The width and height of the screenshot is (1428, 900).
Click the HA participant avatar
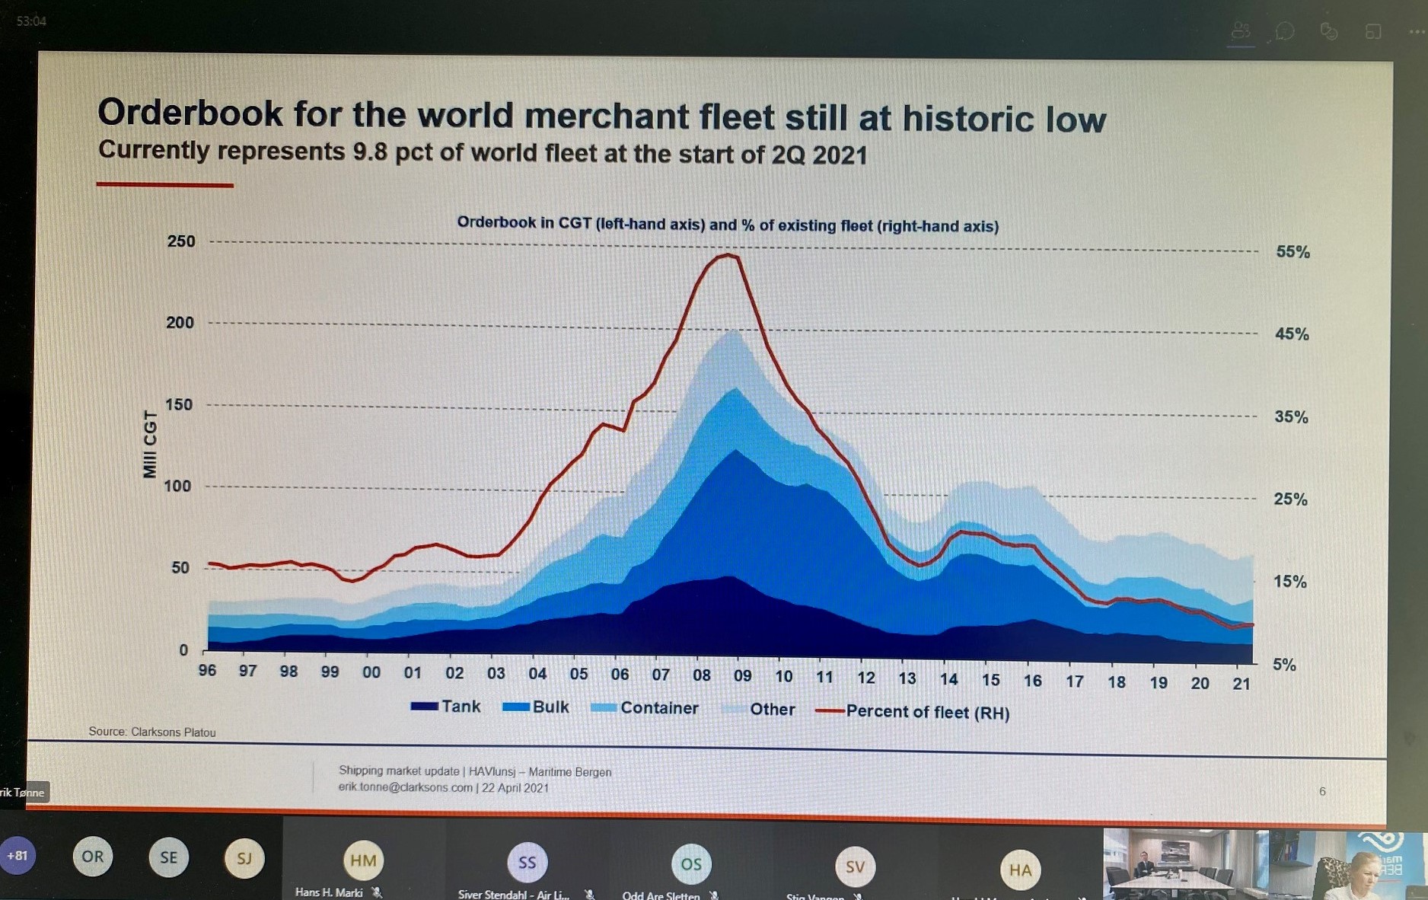1020,870
